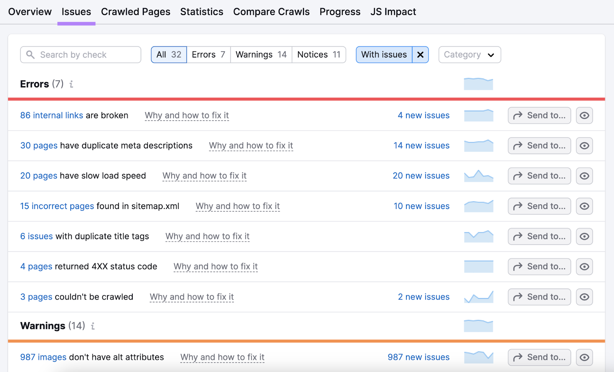Click 14 new issues link
The width and height of the screenshot is (614, 372).
pyautogui.click(x=421, y=146)
